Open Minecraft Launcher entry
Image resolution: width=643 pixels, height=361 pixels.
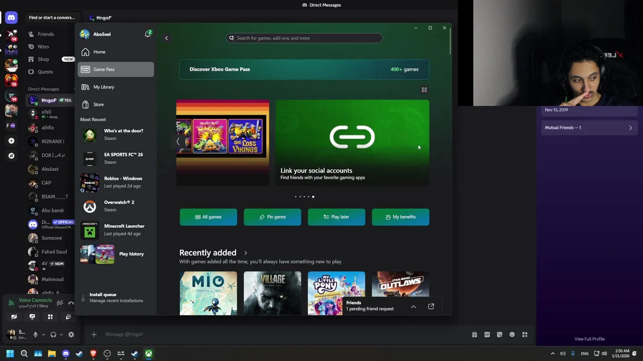point(116,230)
